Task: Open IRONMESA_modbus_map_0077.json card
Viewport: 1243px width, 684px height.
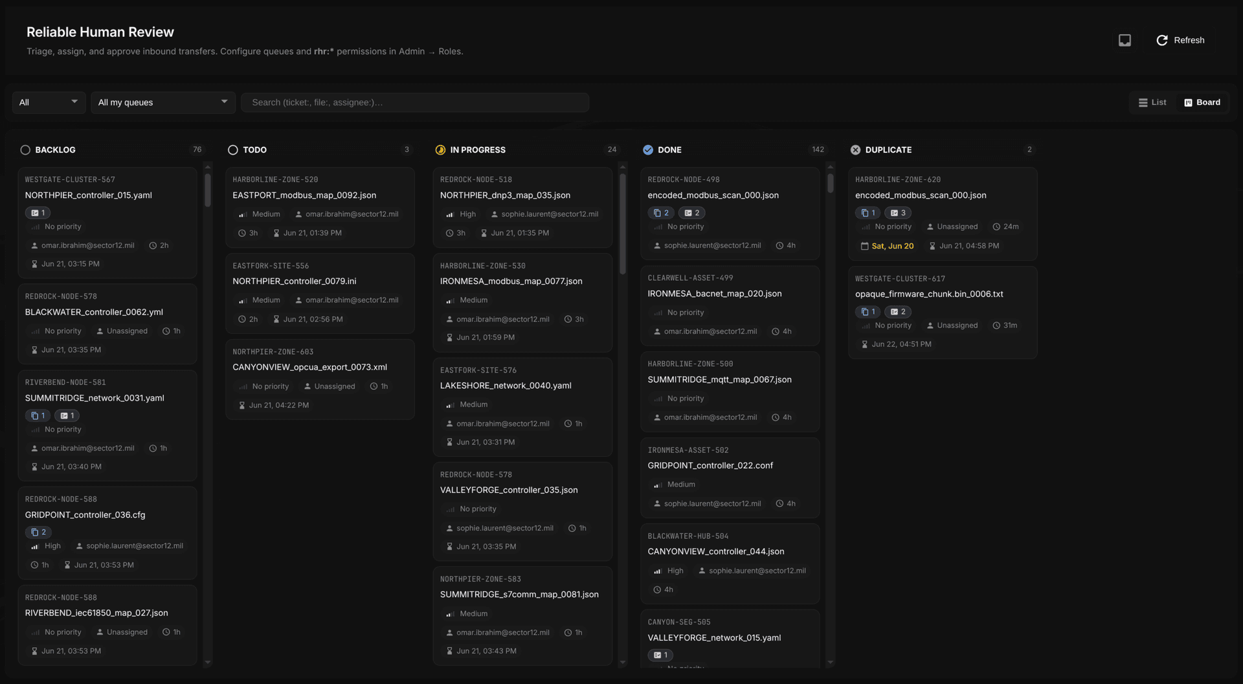Action: (x=522, y=302)
